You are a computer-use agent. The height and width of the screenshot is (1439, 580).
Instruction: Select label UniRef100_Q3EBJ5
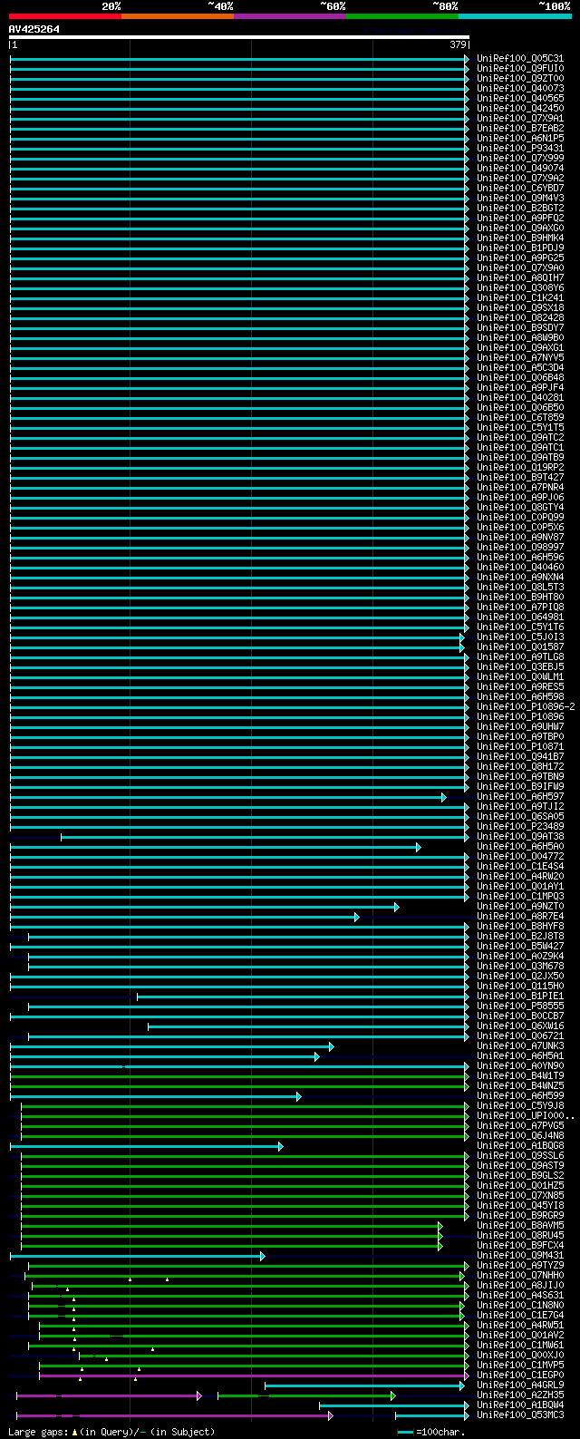click(520, 666)
